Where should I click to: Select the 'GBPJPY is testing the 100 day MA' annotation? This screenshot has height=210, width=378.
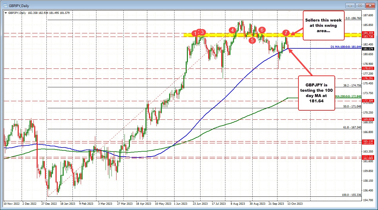click(x=316, y=93)
